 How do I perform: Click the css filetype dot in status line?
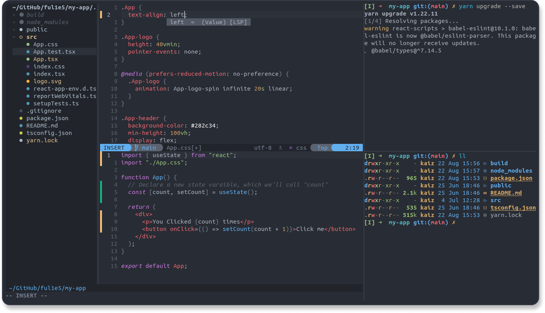(291, 148)
